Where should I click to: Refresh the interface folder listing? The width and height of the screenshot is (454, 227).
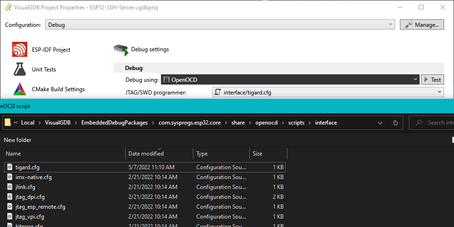(396, 123)
